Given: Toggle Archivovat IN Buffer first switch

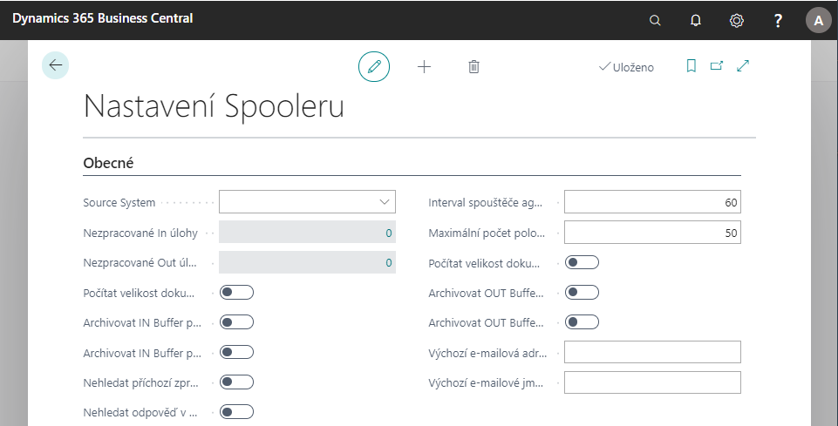Looking at the screenshot, I should pos(237,322).
